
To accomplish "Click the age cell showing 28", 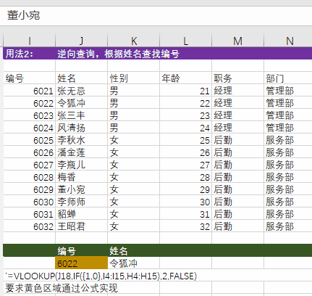I will tap(186, 177).
